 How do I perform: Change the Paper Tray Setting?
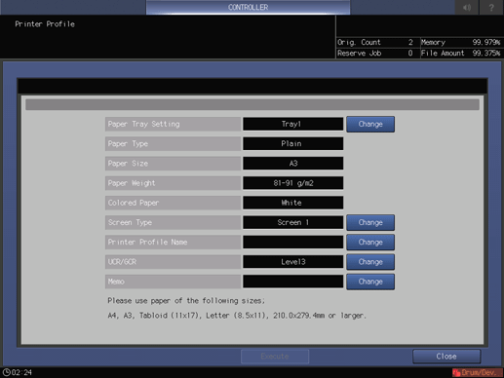coord(370,124)
